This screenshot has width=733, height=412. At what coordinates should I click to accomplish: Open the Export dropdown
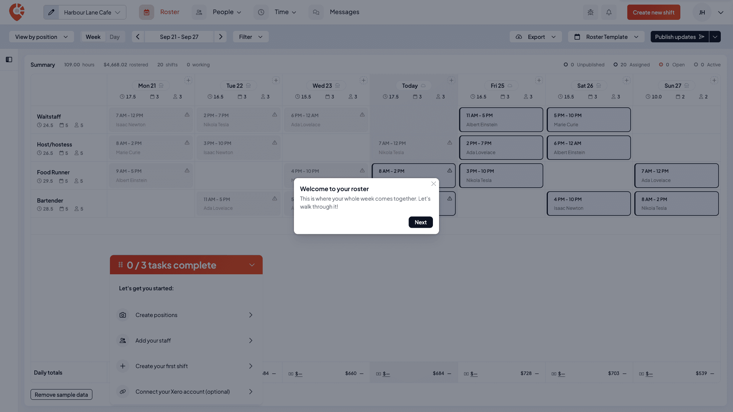click(x=536, y=37)
